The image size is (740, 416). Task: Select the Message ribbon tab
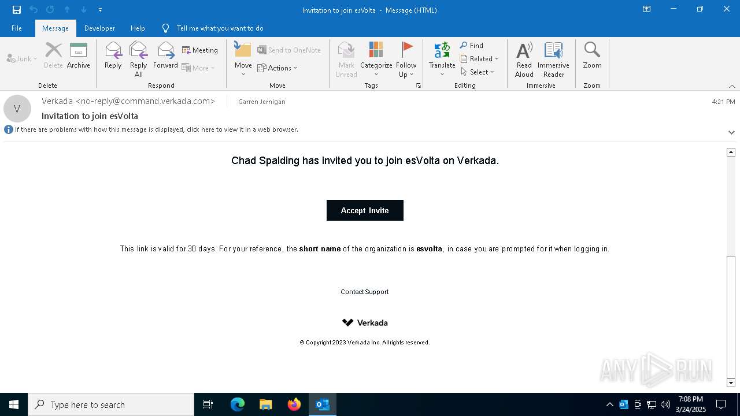pos(55,28)
